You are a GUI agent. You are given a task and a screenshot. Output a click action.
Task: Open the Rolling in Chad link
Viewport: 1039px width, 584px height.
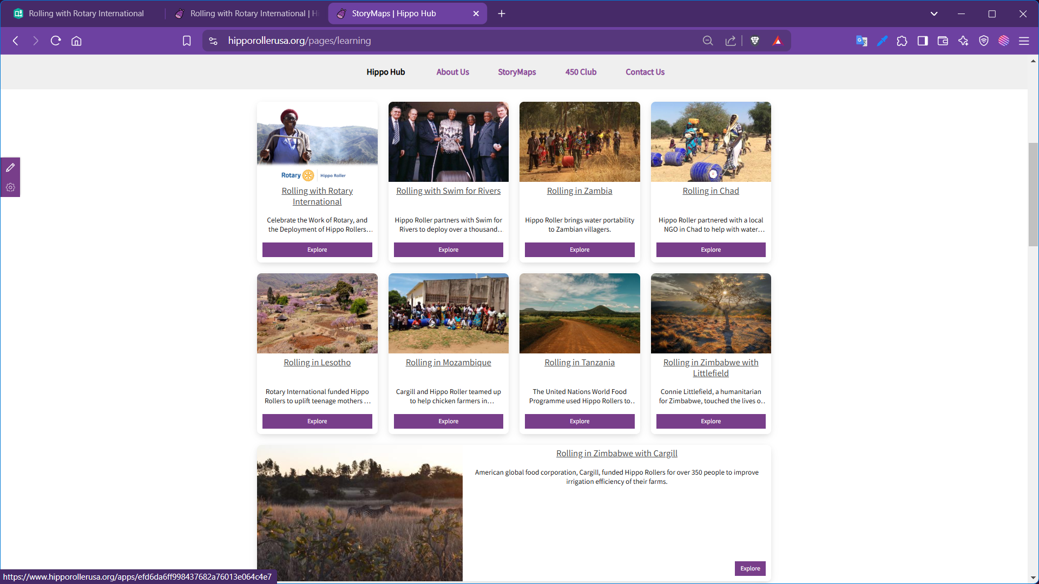[711, 191]
